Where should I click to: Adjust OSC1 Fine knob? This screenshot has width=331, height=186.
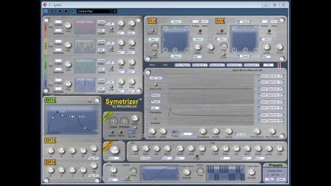click(68, 25)
